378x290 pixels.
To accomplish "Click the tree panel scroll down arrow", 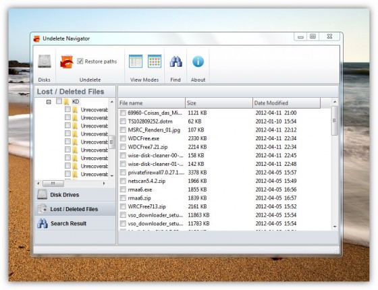I will coord(112,176).
